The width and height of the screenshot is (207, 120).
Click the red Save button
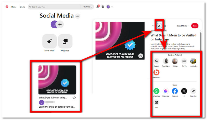click(x=195, y=26)
